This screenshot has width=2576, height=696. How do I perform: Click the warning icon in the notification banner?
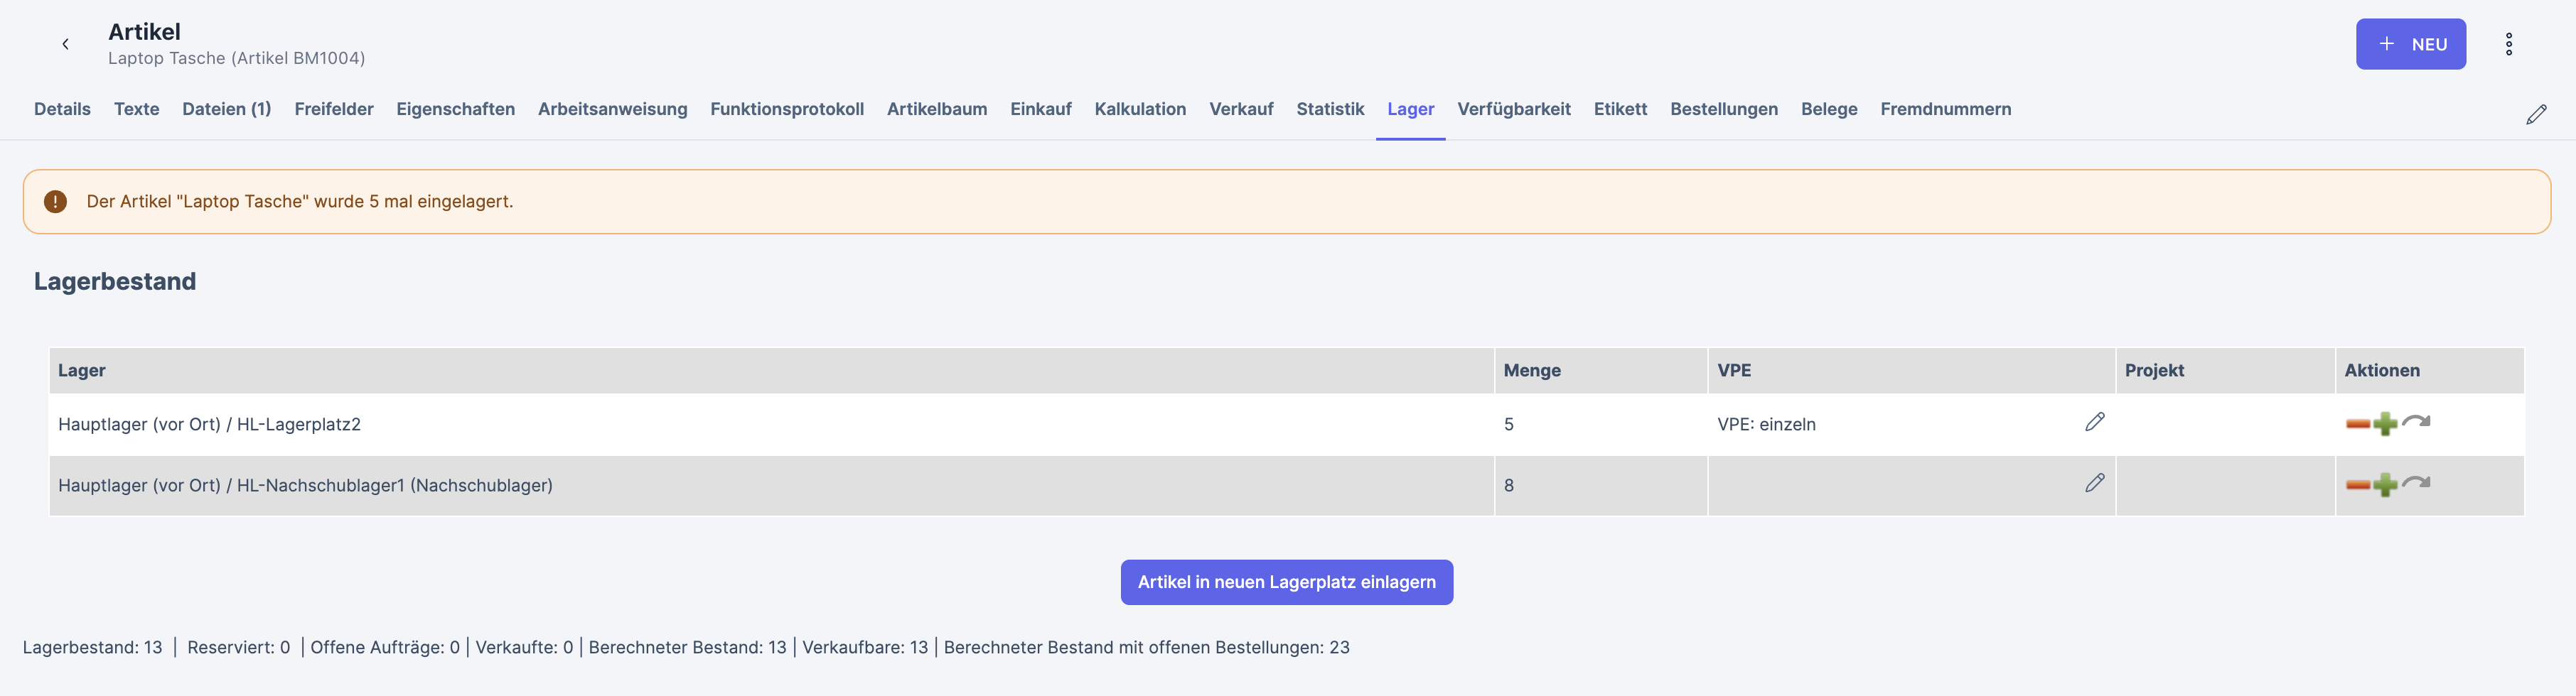pyautogui.click(x=55, y=202)
